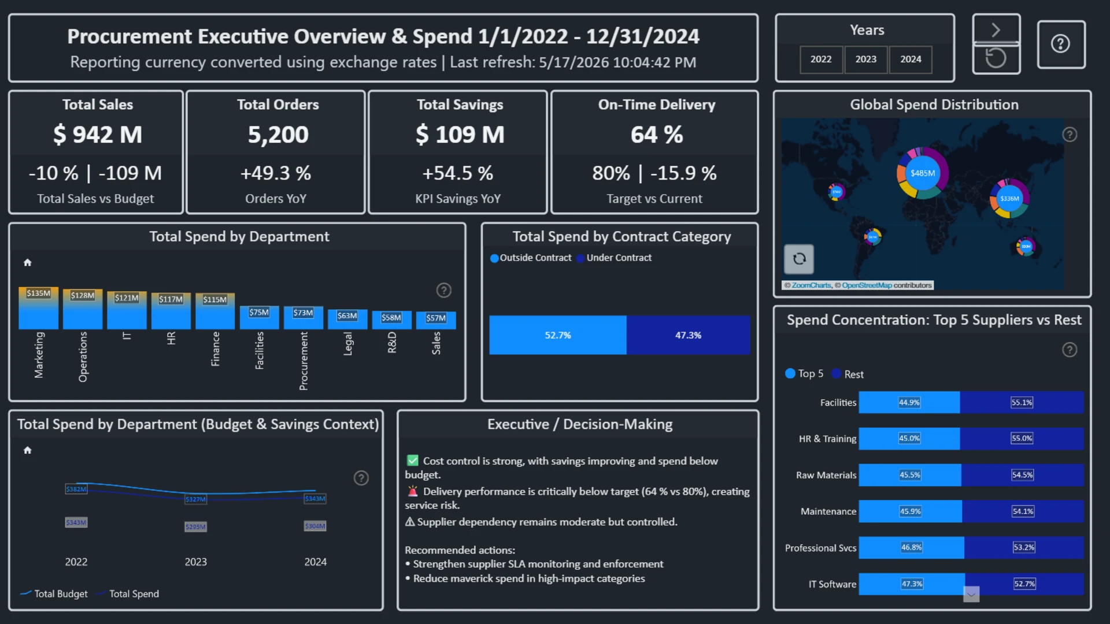
Task: Select Professional Svcs Rest segment 53.2%
Action: click(x=1024, y=547)
